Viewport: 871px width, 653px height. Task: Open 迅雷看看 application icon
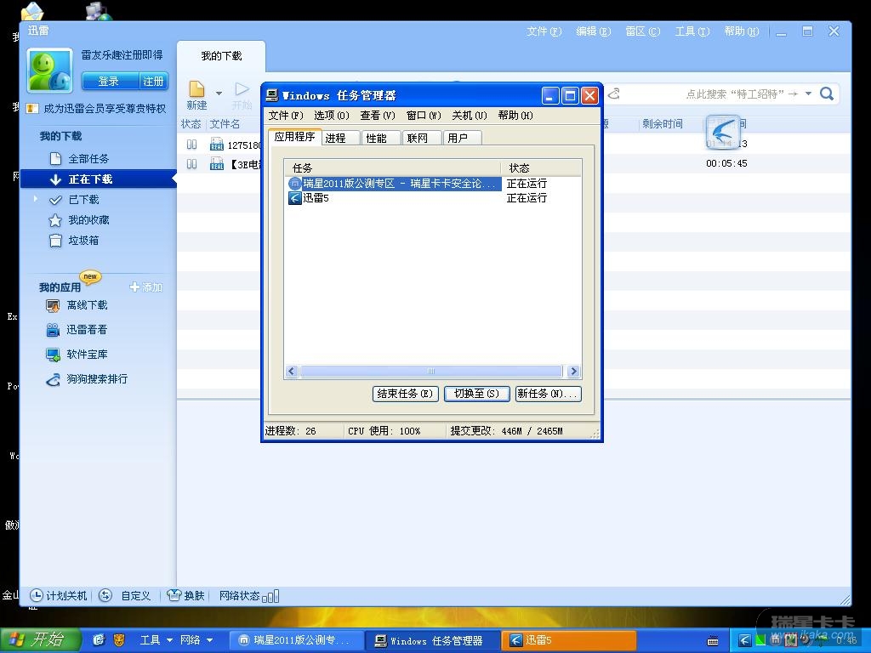click(x=53, y=330)
